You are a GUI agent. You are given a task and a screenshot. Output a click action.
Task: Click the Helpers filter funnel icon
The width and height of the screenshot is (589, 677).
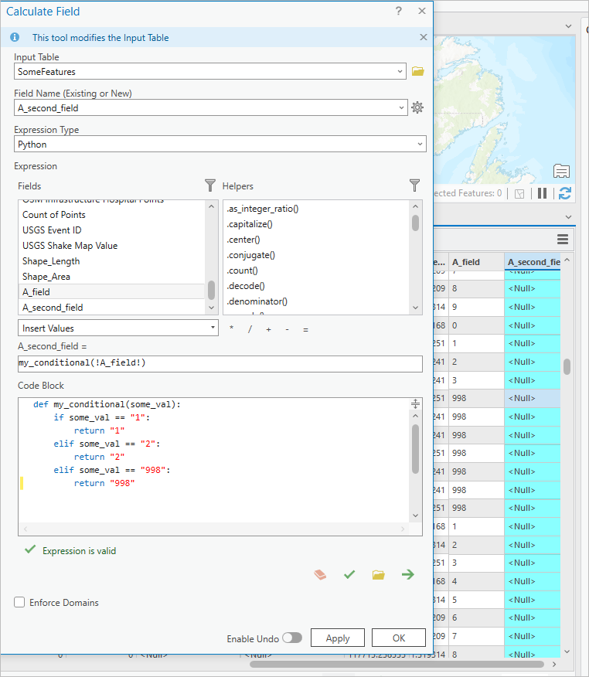click(415, 185)
